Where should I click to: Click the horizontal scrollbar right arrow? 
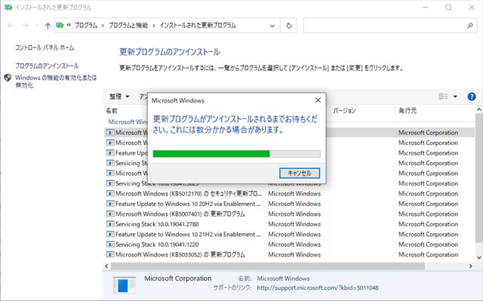[471, 266]
